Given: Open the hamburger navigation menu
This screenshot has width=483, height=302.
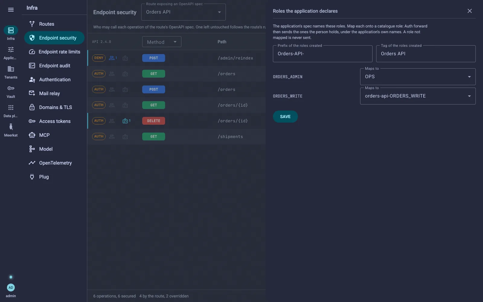Looking at the screenshot, I should click(x=11, y=10).
